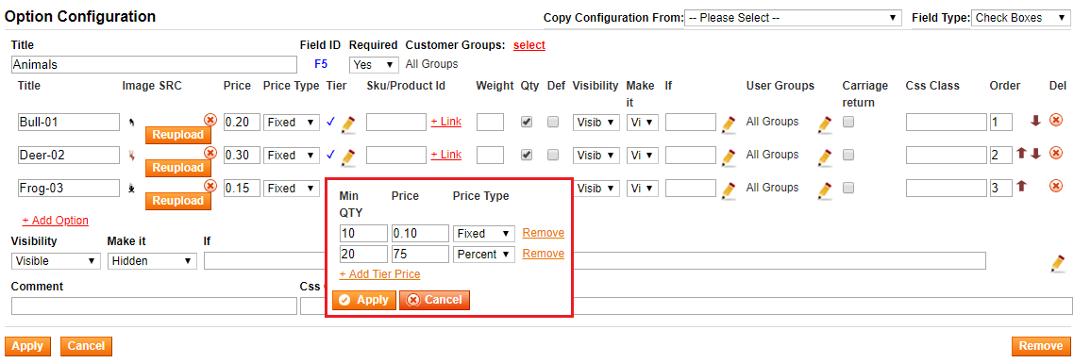
Task: Delete the Frog-03 option row
Action: pos(1055,185)
